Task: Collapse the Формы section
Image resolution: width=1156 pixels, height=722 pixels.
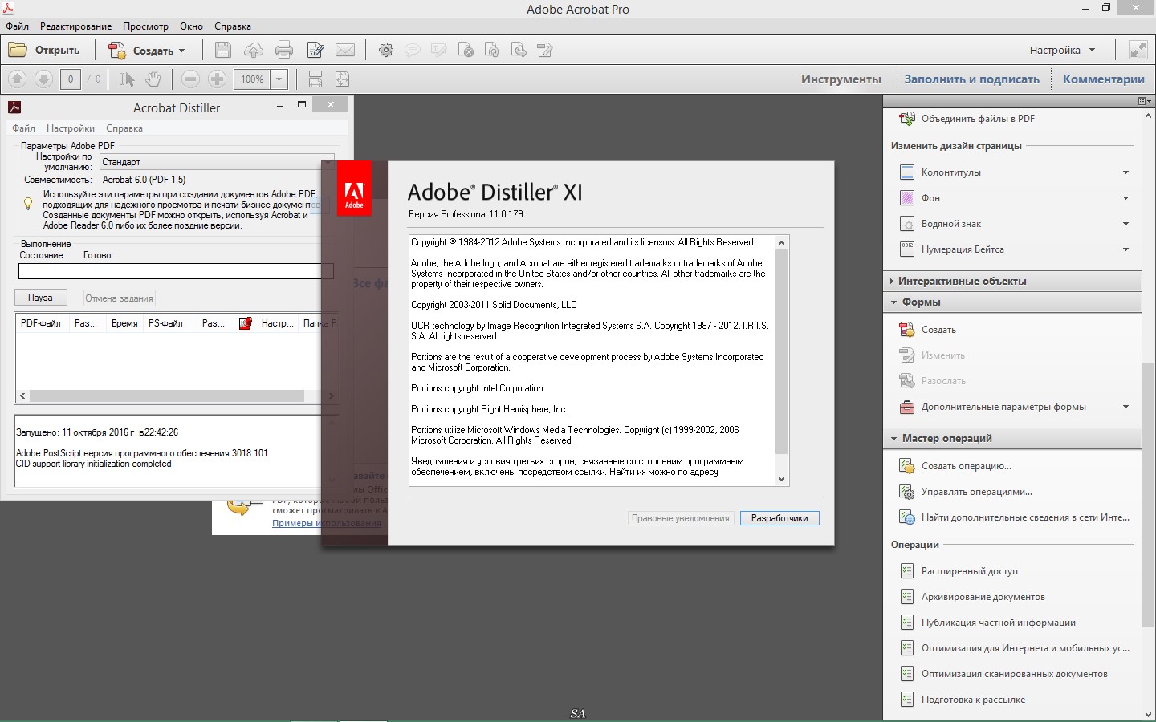Action: click(1013, 302)
